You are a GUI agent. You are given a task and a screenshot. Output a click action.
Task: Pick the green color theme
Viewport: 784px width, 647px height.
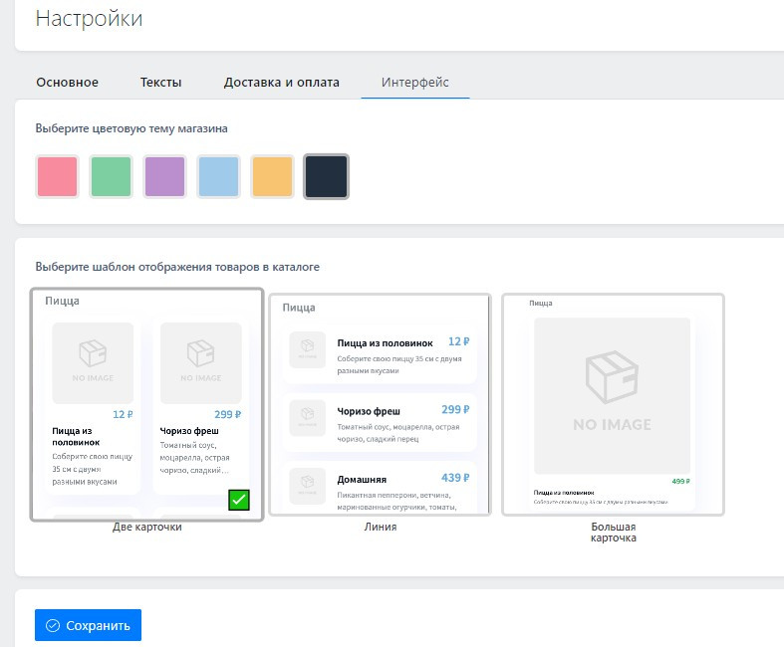coord(111,177)
